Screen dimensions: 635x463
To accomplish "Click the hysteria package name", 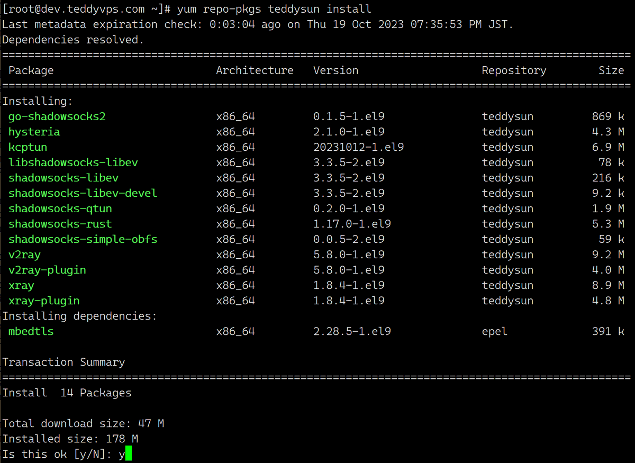I will click(34, 132).
